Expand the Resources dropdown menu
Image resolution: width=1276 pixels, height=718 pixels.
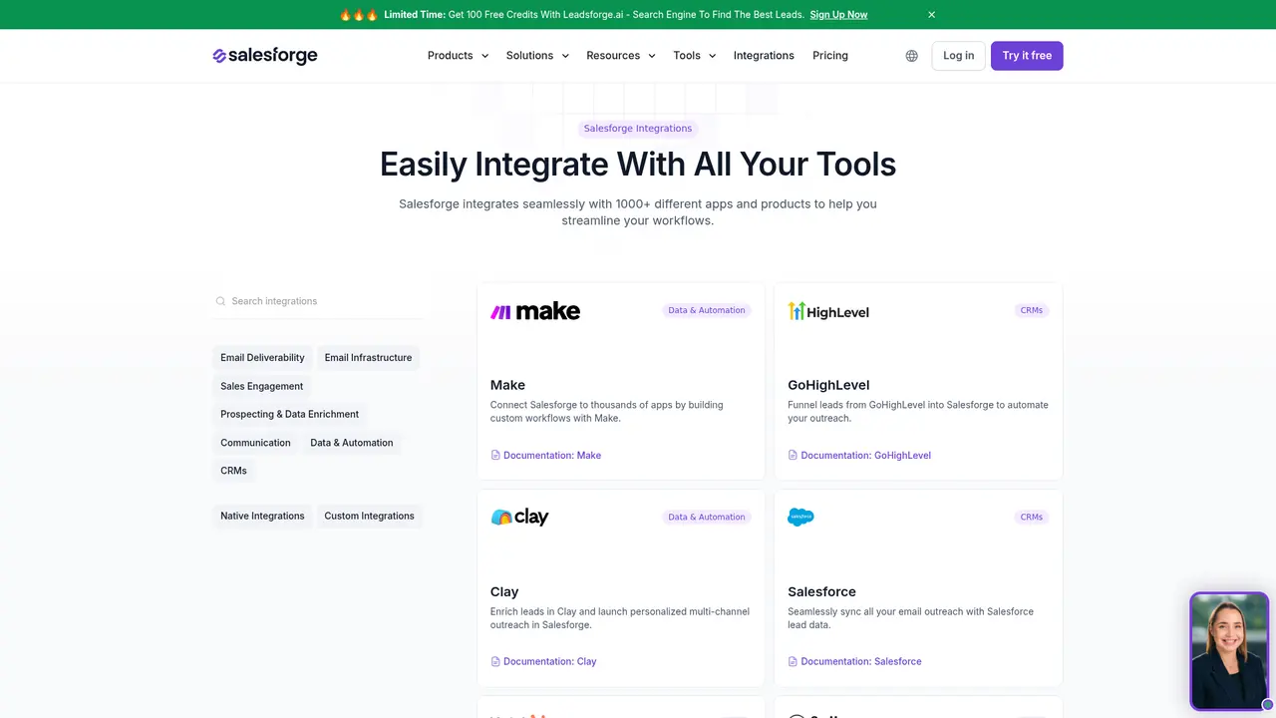[621, 56]
